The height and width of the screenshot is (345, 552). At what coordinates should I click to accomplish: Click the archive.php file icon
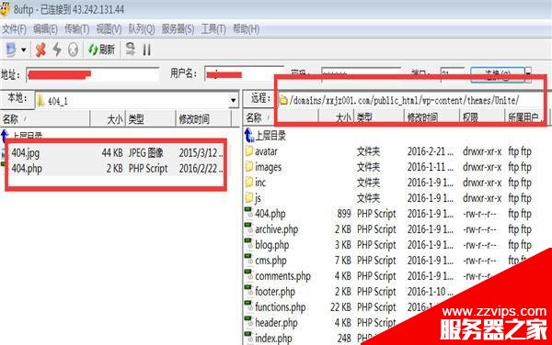tap(249, 228)
